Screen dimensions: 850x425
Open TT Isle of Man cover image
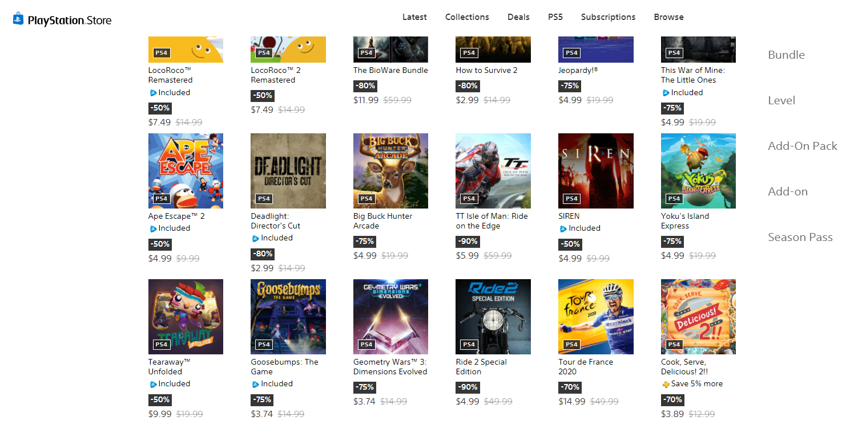point(493,171)
